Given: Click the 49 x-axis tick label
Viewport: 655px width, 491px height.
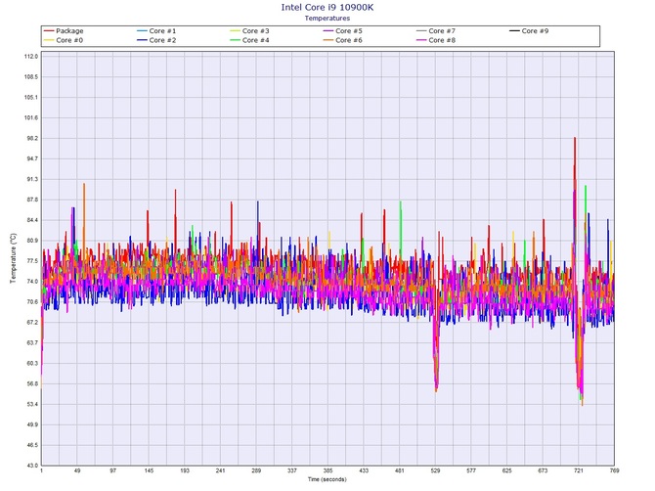Looking at the screenshot, I should 77,470.
